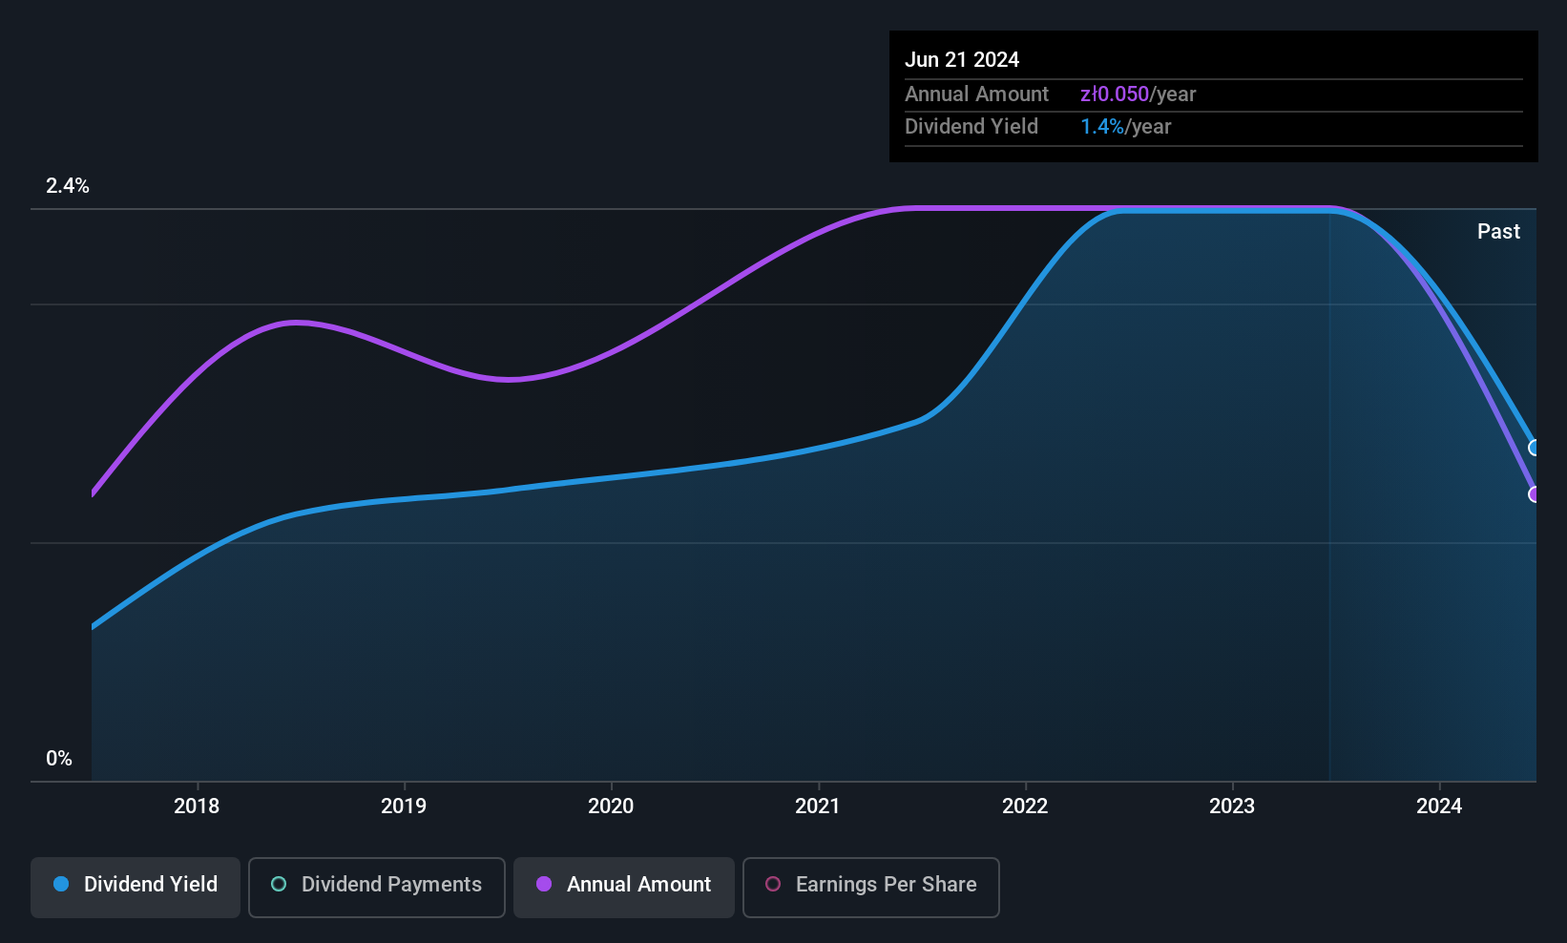1567x943 pixels.
Task: Toggle the Dividend Yield legend series
Action: tap(136, 887)
